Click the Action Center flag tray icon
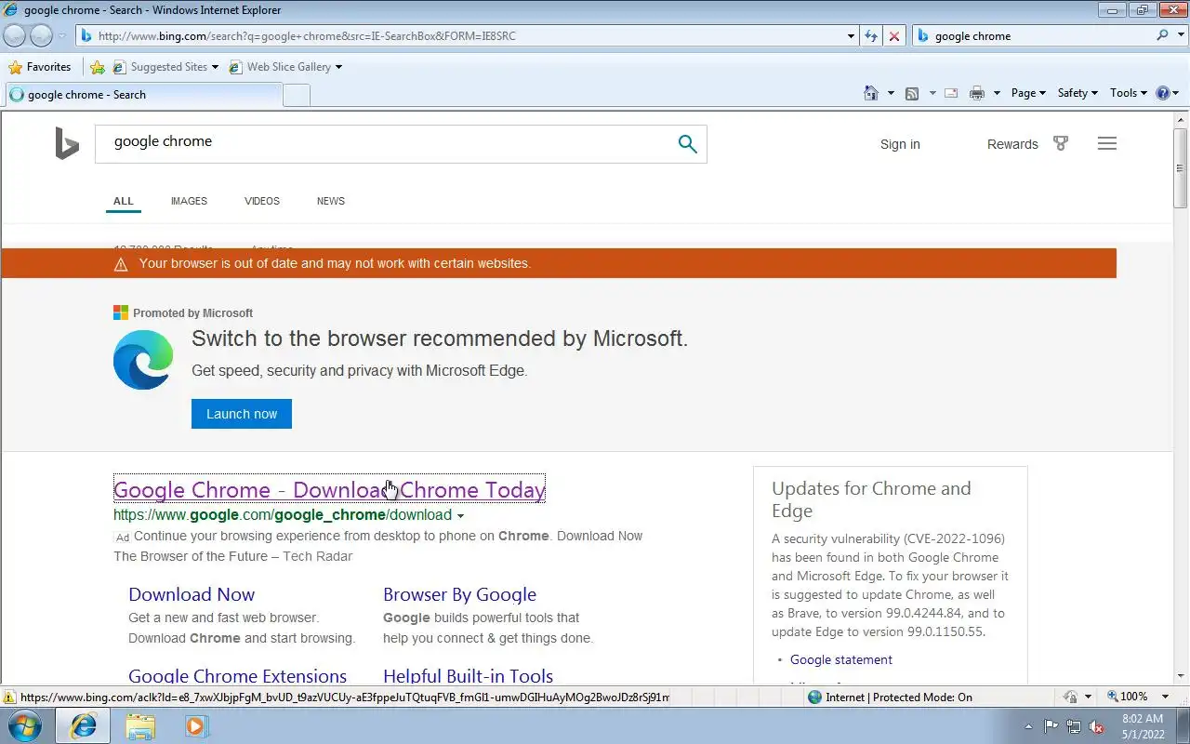The height and width of the screenshot is (744, 1190). point(1051,726)
